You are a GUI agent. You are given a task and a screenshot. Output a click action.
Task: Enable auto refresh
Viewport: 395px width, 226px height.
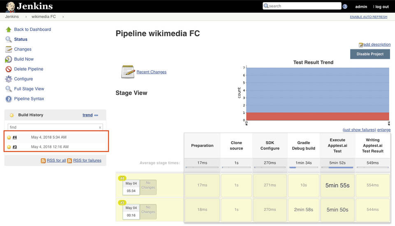click(x=368, y=17)
